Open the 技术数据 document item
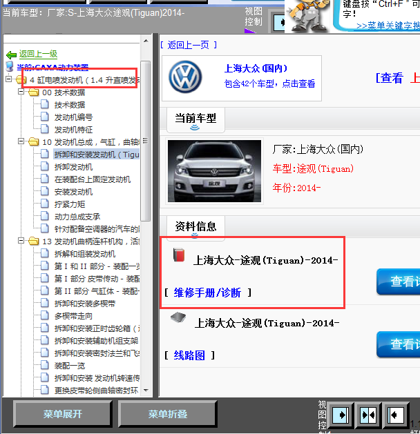 [x=70, y=105]
